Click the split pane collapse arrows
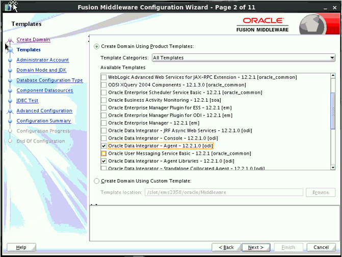342x257 pixels. point(94,205)
